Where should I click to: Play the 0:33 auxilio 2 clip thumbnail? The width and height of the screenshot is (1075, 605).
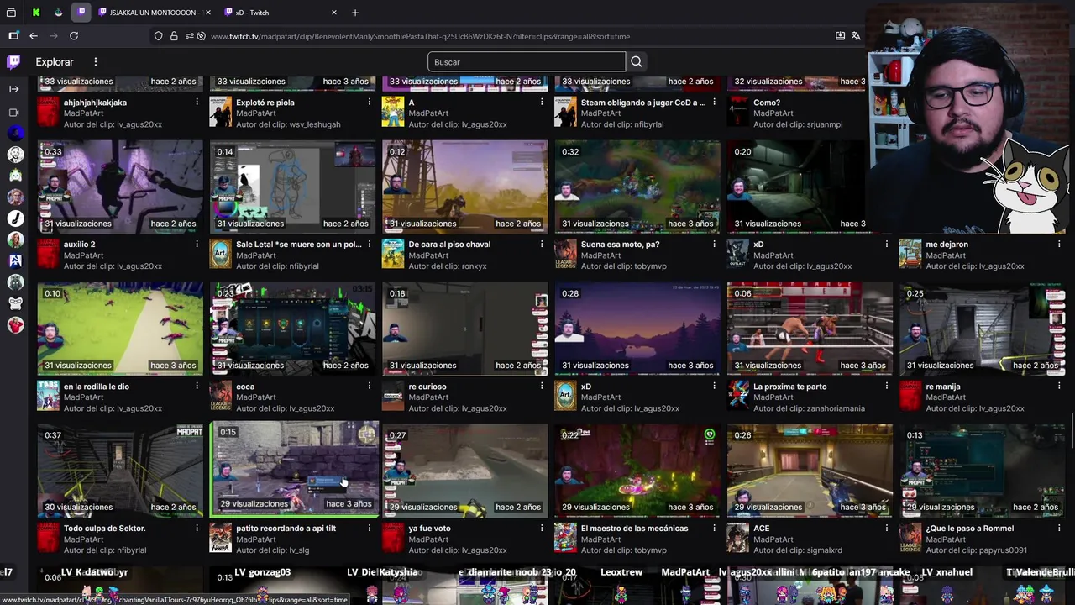(120, 186)
